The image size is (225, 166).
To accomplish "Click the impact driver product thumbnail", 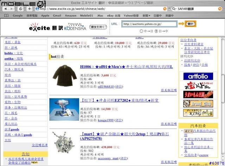I will coord(64,109).
